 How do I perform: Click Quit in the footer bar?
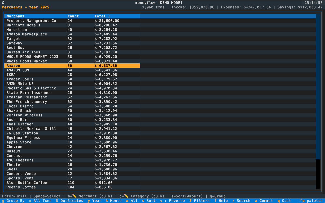(284, 201)
